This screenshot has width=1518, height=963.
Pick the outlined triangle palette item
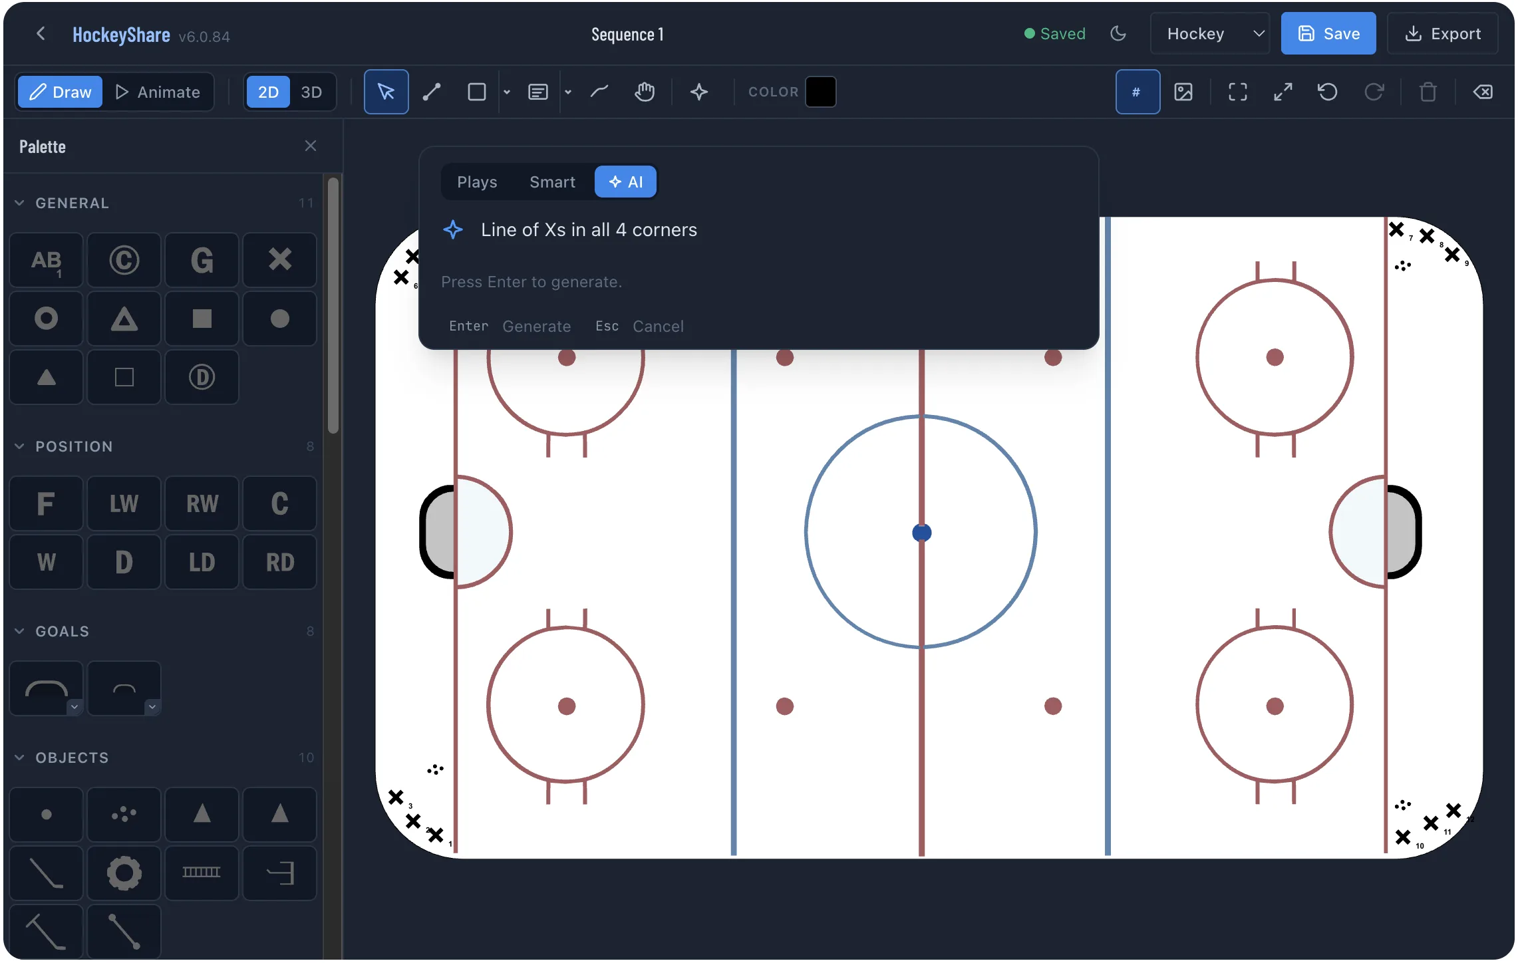(x=124, y=319)
